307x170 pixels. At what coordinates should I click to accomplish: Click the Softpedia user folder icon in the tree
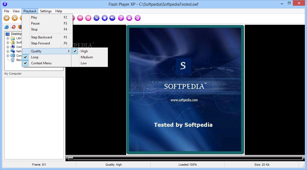[x=13, y=43]
